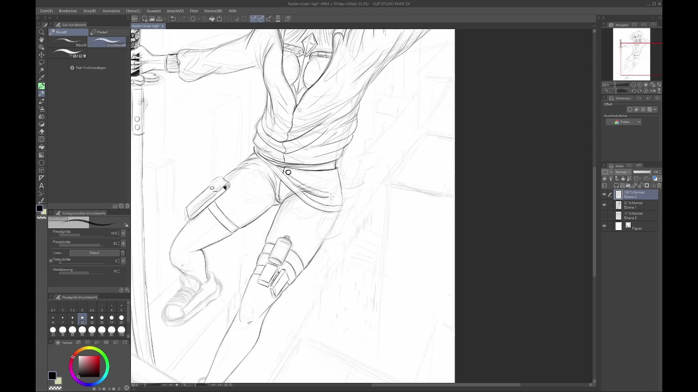
Task: Choose brush size 15 preset
Action: (102, 319)
